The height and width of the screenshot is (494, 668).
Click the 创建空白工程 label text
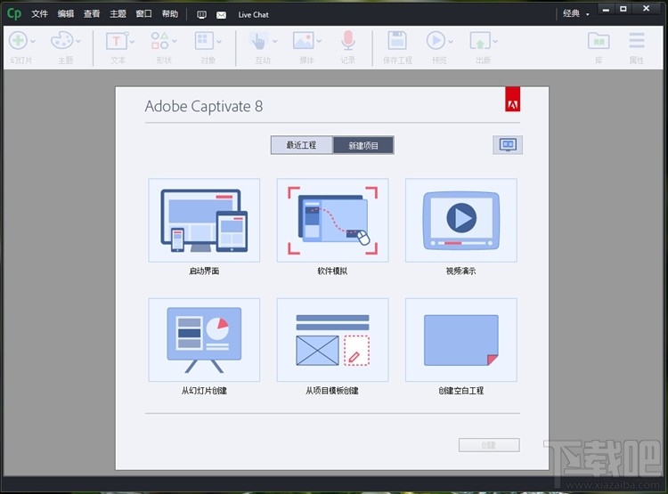pos(461,391)
